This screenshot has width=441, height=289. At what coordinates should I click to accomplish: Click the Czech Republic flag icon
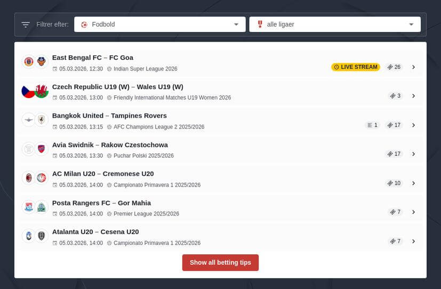coord(28,91)
